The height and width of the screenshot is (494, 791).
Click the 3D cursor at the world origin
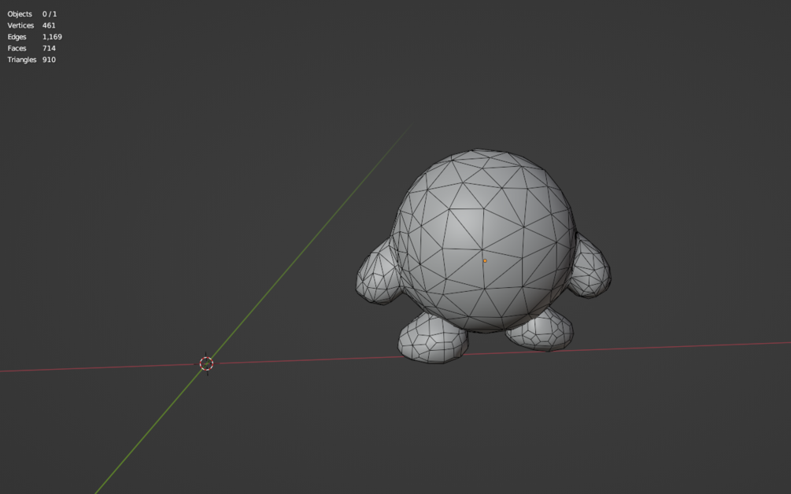coord(206,363)
